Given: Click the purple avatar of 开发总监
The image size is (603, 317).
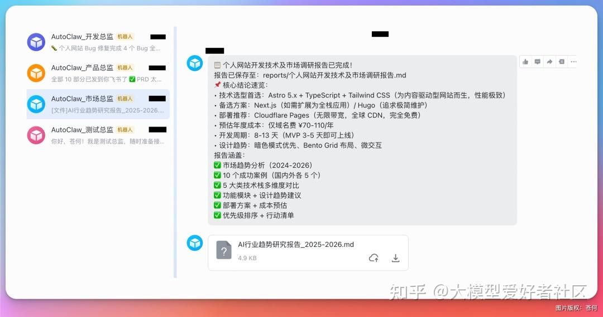Looking at the screenshot, I should tap(36, 42).
